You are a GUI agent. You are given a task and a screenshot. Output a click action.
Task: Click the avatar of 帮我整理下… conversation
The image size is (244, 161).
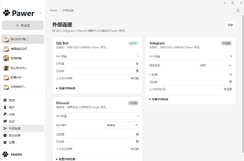click(6, 87)
